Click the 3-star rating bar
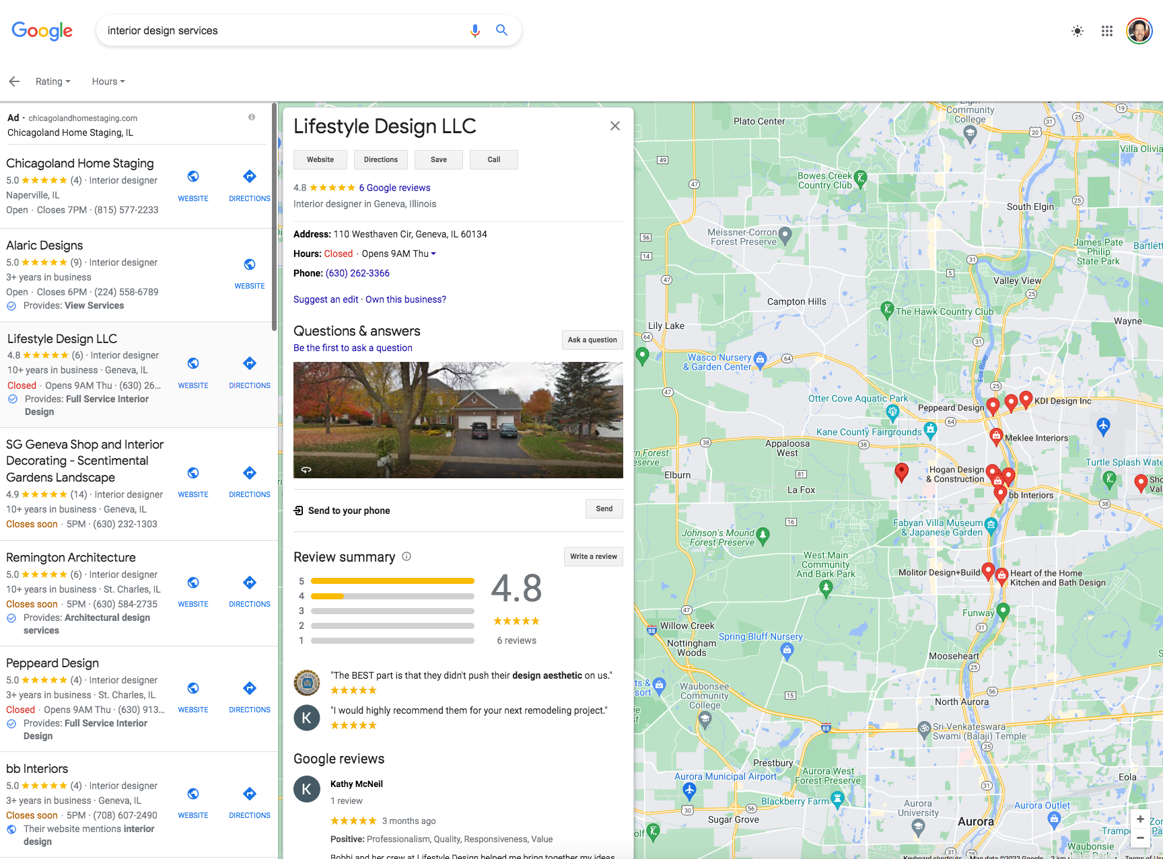This screenshot has height=859, width=1163. [x=392, y=611]
